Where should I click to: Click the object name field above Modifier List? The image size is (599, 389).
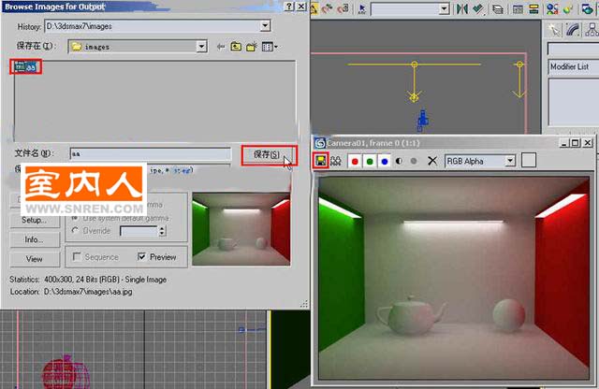(574, 49)
